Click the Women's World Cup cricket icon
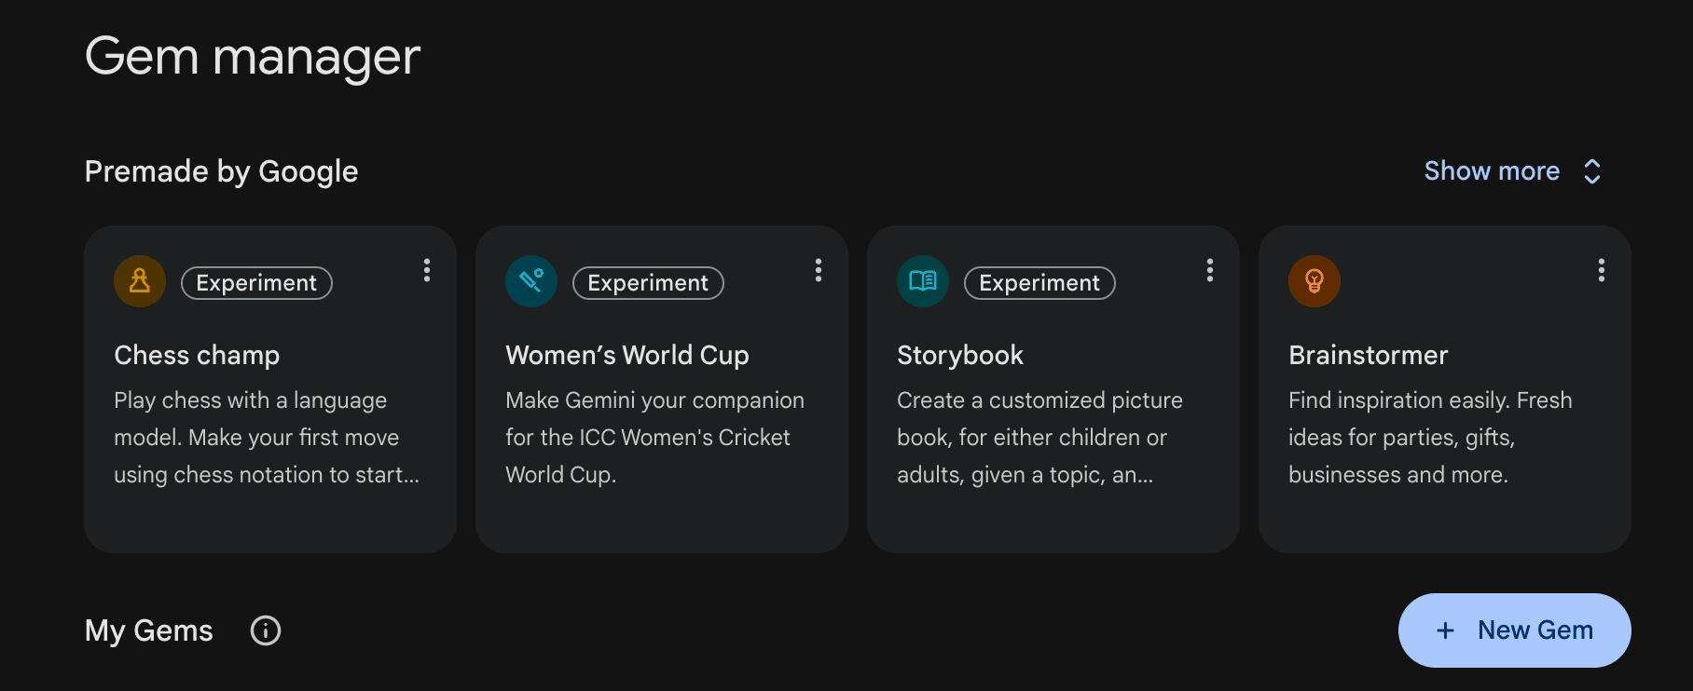1693x691 pixels. click(531, 281)
